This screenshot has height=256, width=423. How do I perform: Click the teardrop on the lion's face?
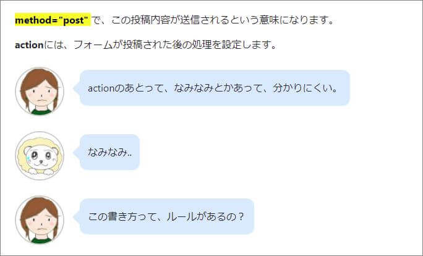tap(28, 158)
